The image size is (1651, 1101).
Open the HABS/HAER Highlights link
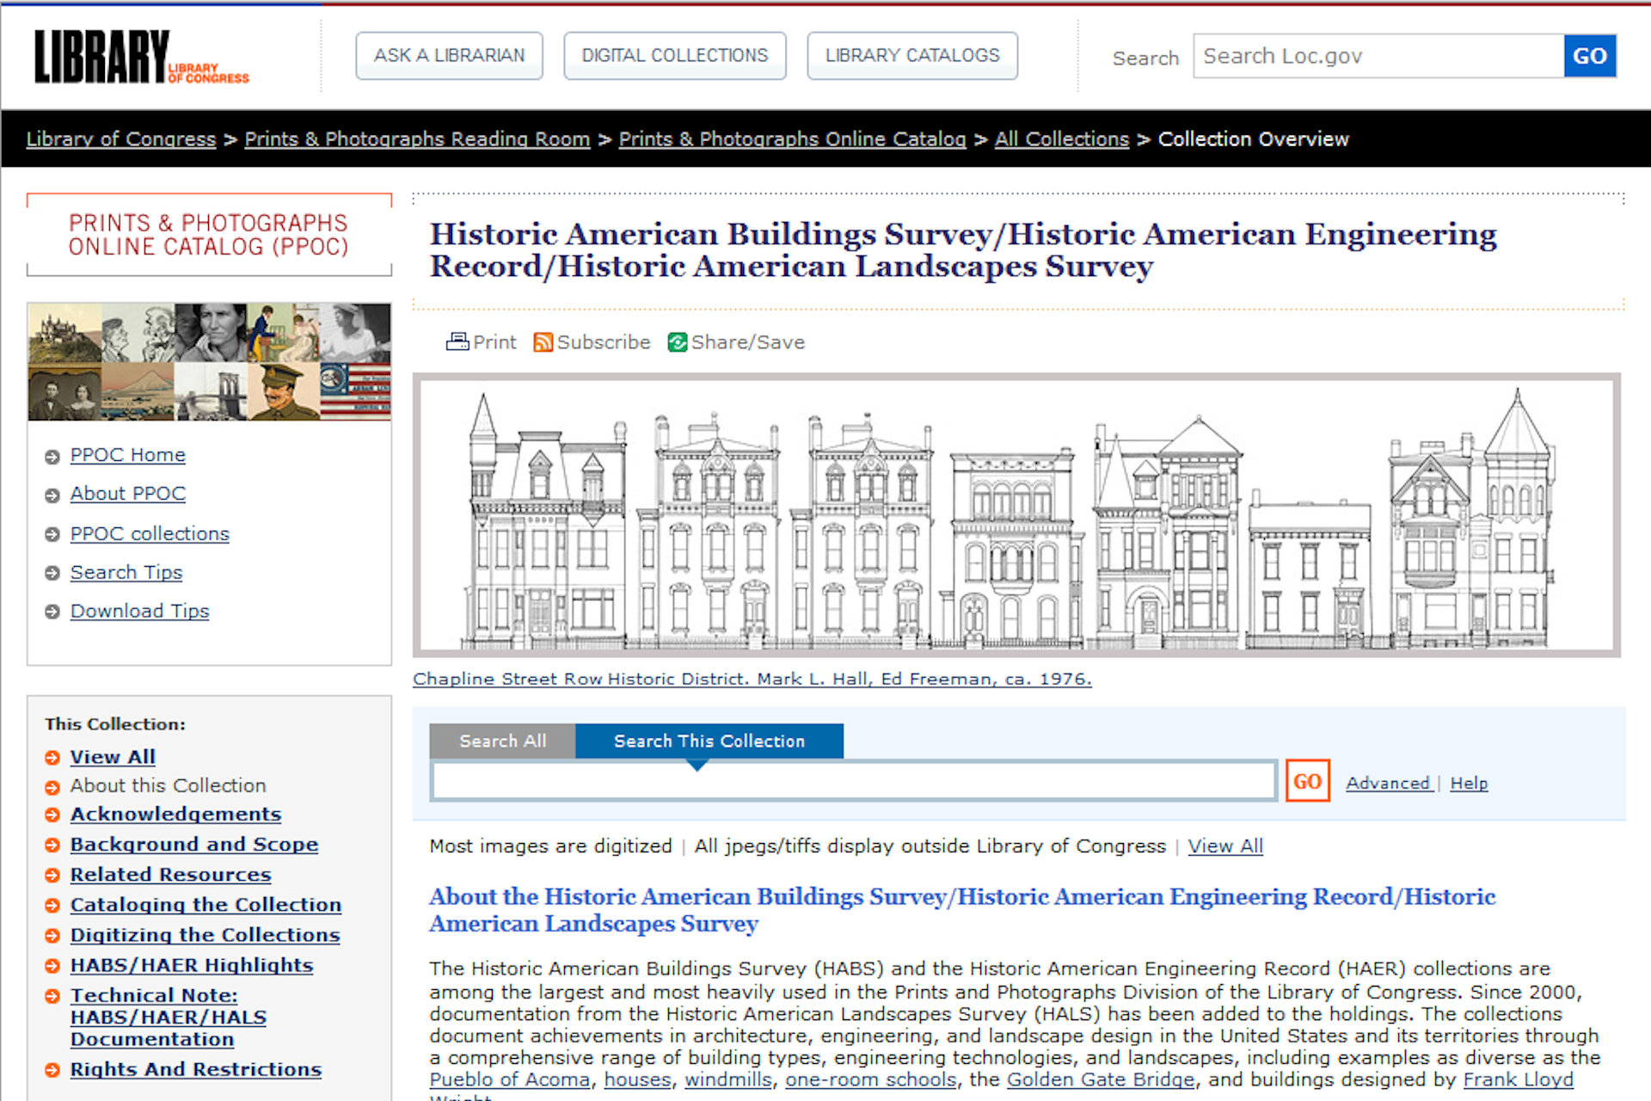pyautogui.click(x=192, y=965)
